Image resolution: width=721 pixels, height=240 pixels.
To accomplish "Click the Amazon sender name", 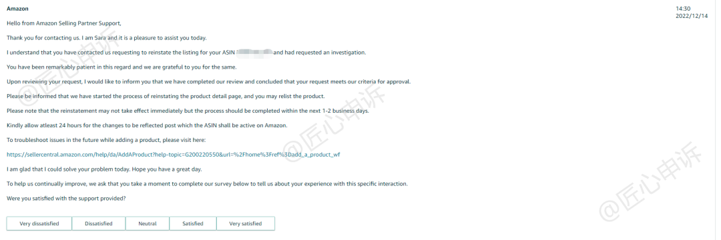I will pos(17,8).
